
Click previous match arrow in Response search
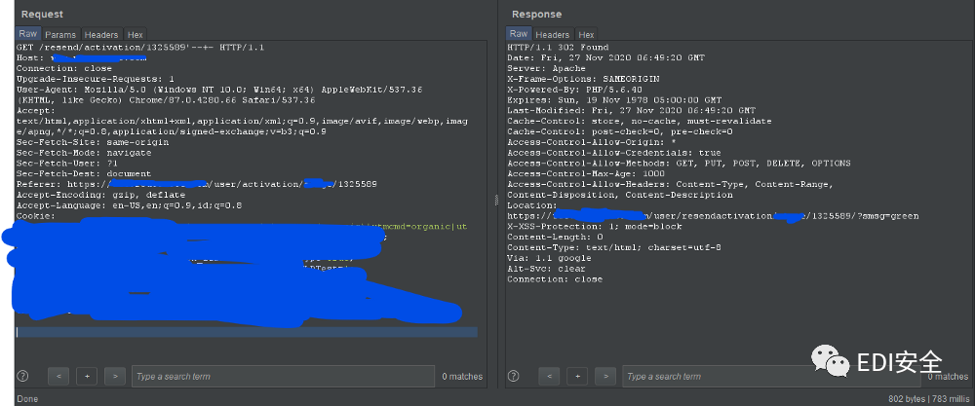tap(549, 376)
